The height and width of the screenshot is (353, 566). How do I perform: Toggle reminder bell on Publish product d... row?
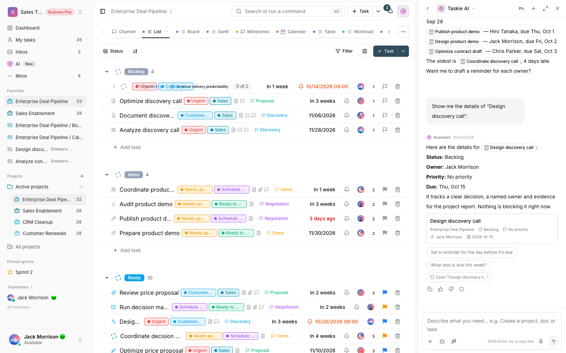347,219
